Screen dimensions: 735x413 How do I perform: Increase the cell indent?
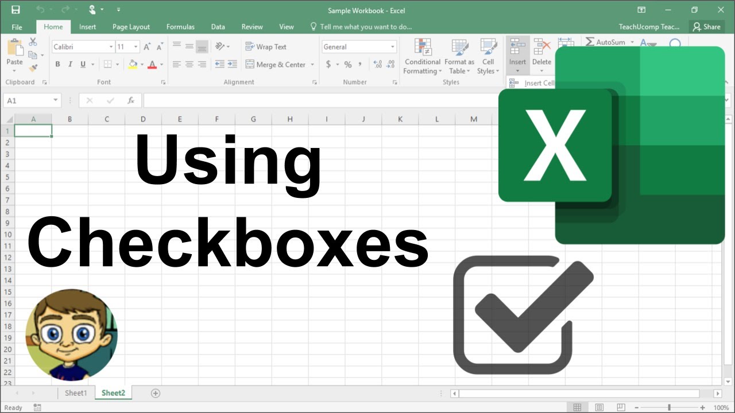(232, 64)
